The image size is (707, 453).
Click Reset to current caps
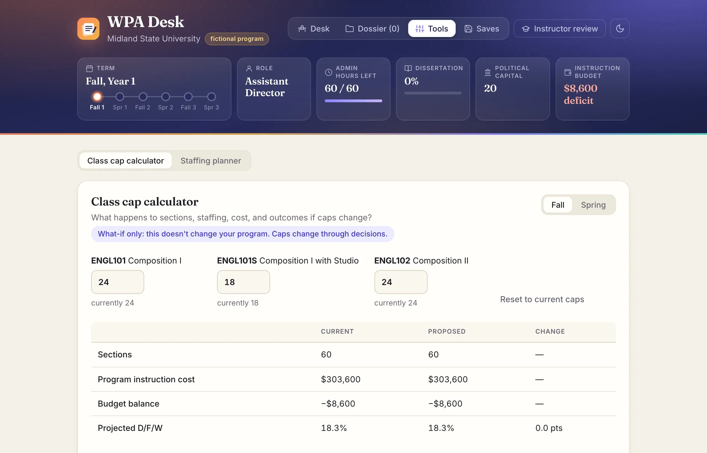point(542,299)
